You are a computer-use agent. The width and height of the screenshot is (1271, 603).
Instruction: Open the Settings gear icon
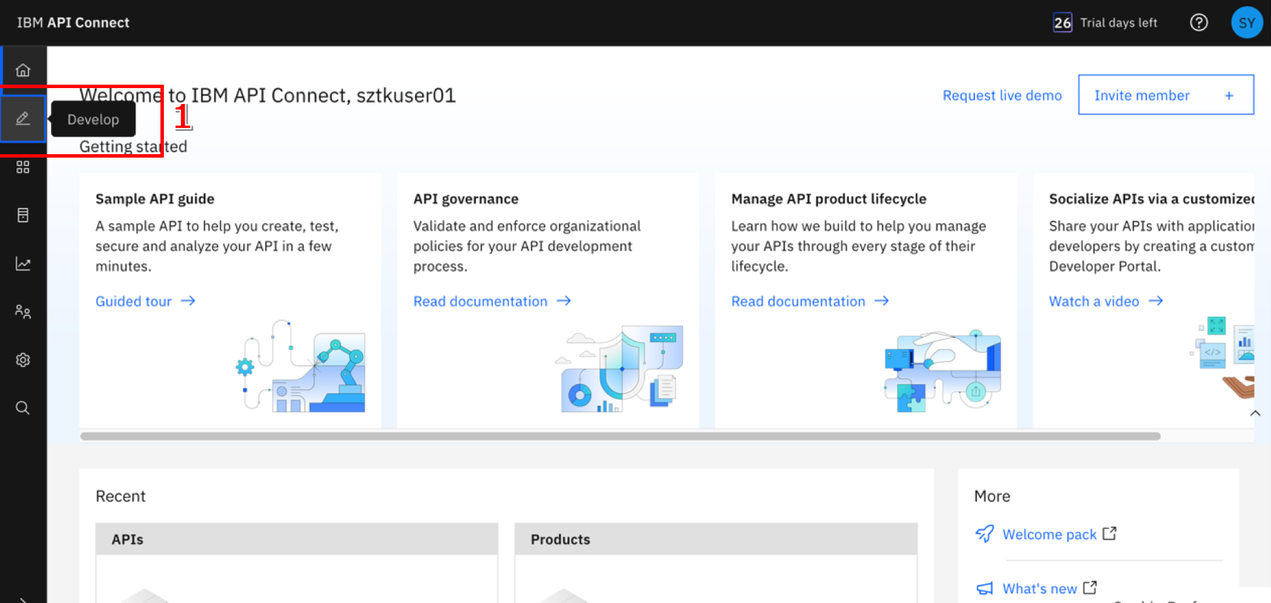(23, 360)
